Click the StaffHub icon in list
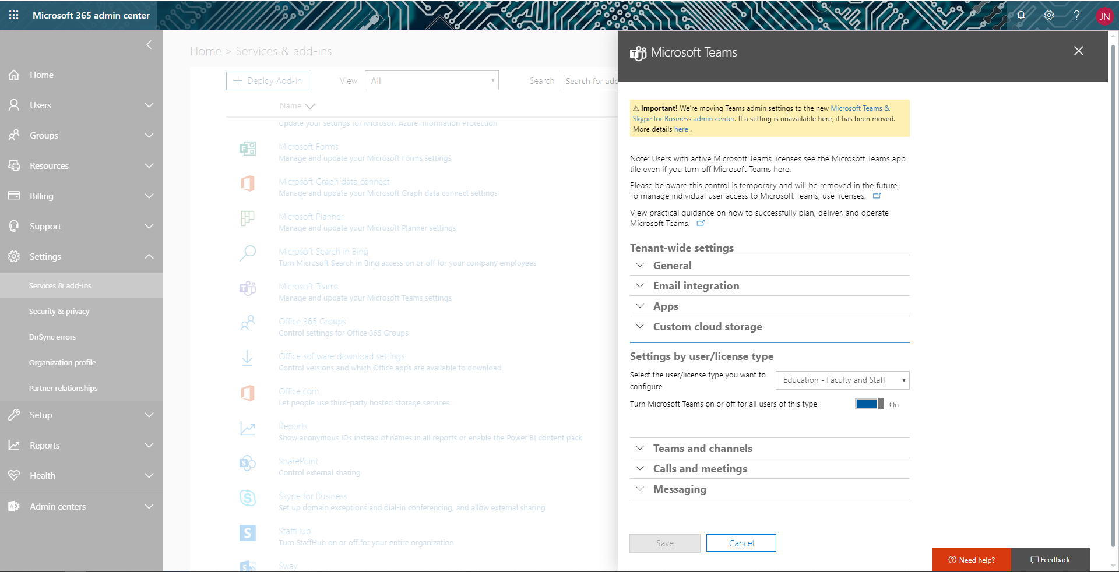Screen dimensions: 1119x572 pos(248,533)
